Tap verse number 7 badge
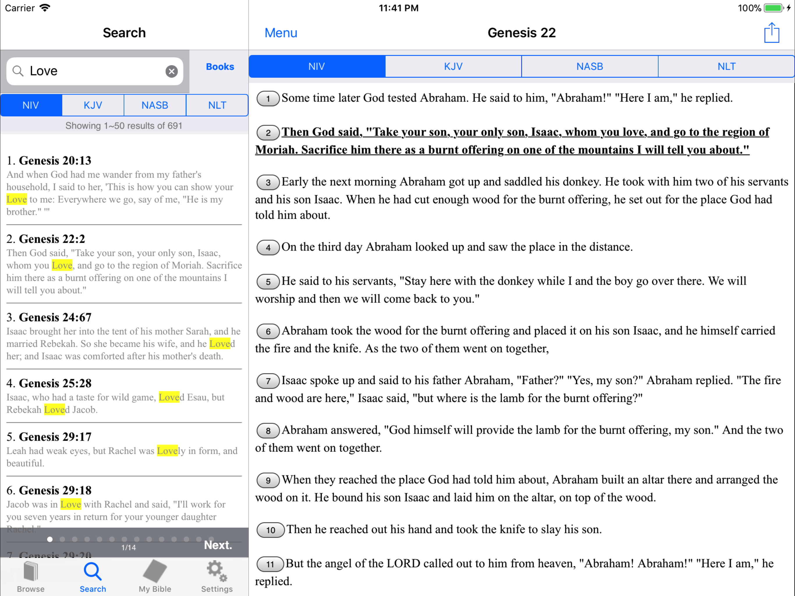The width and height of the screenshot is (795, 596). pyautogui.click(x=268, y=381)
